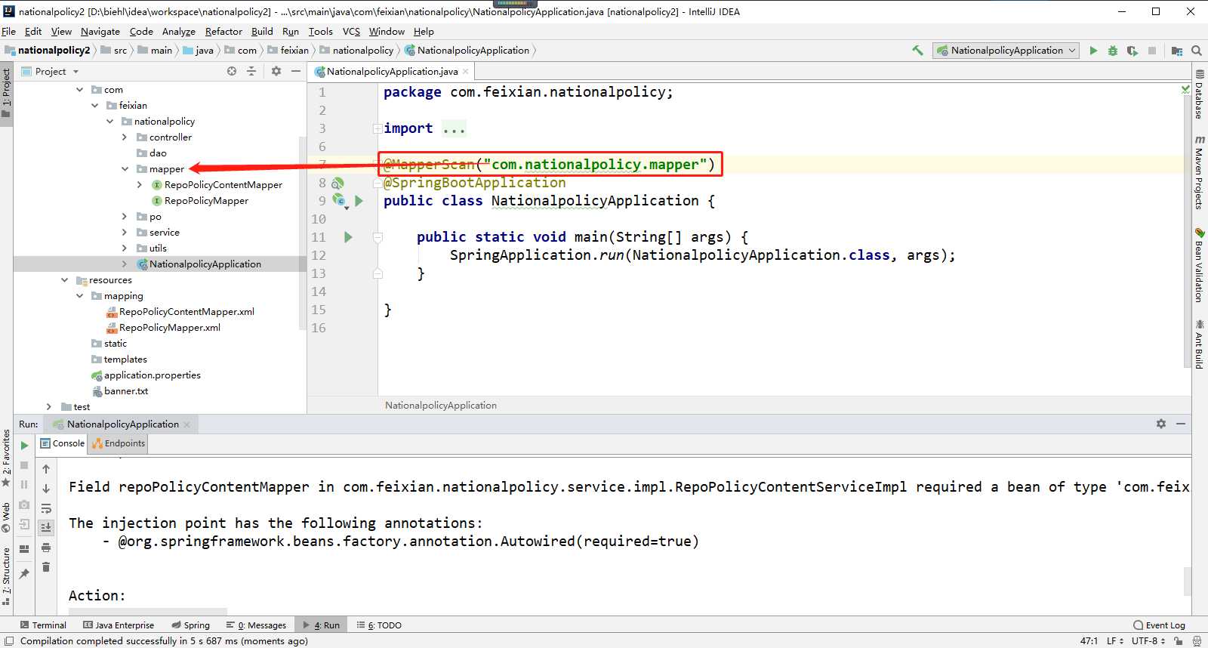Click the green Build project hammer icon
Screen dimensions: 1208x648
coord(917,51)
